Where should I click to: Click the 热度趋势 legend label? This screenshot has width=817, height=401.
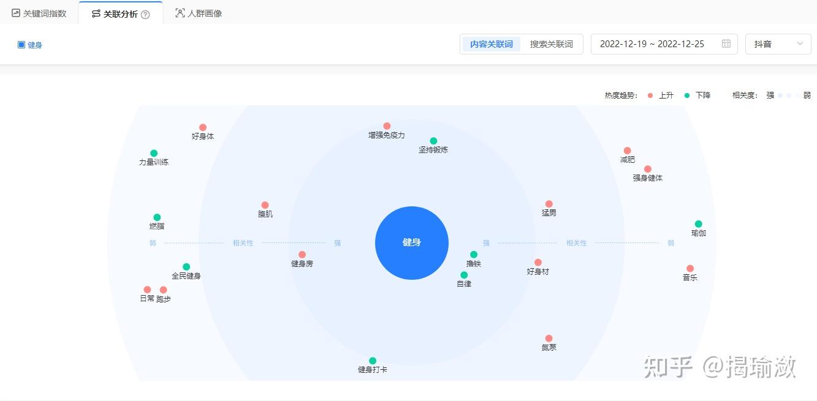coord(621,96)
